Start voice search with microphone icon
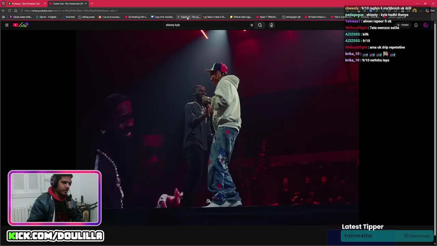Image resolution: width=437 pixels, height=246 pixels. coord(271,25)
